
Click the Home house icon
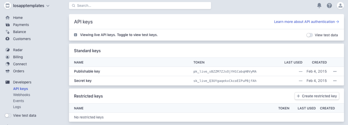coord(7,18)
